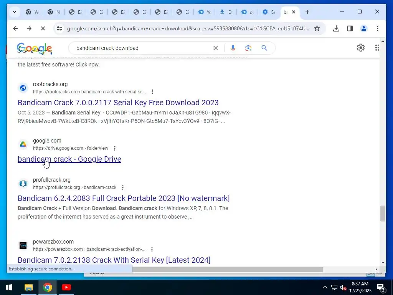Open the Windows Start menu

(x=9, y=287)
